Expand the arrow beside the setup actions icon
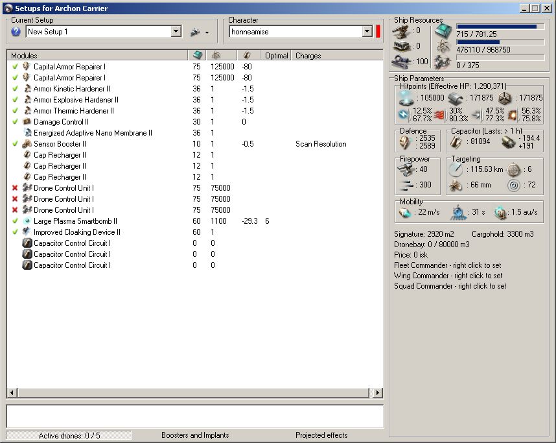The height and width of the screenshot is (443, 556). pos(207,32)
